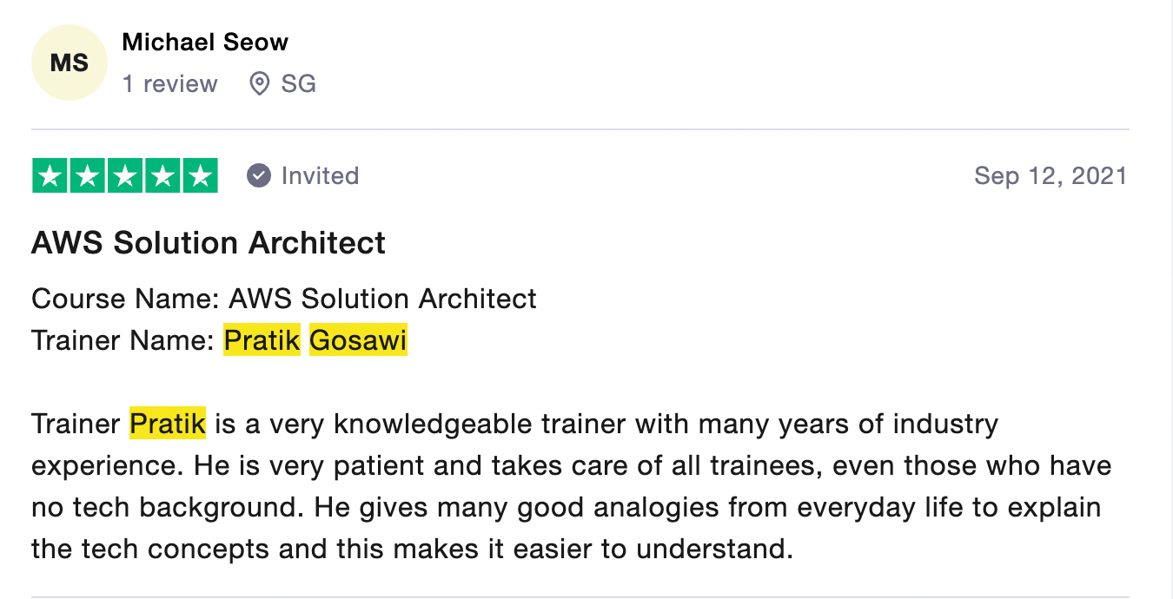
Task: Click the first green rating star
Action: click(50, 176)
